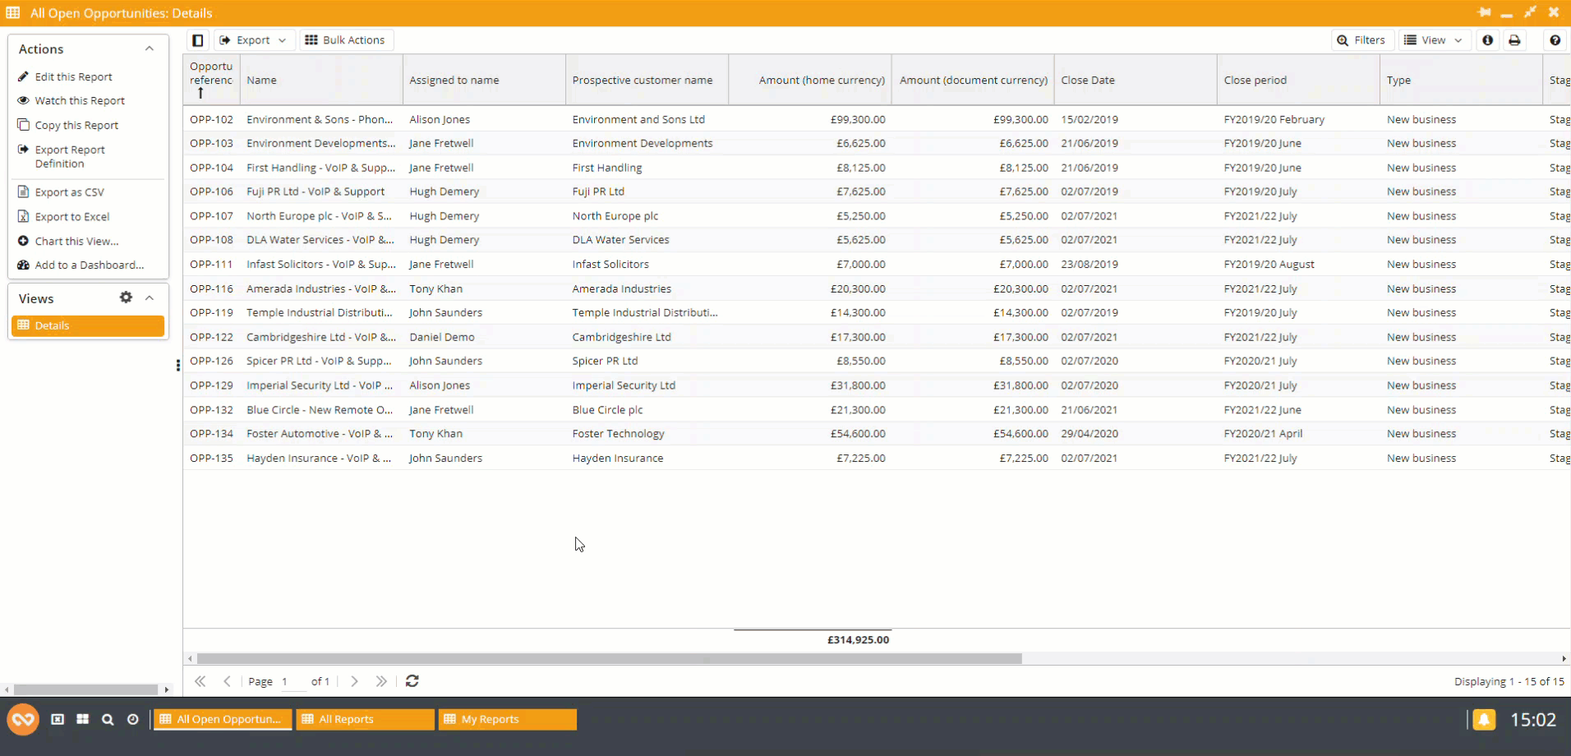Viewport: 1571px width, 756px height.
Task: Sort by Prospective customer name column
Action: click(647, 80)
